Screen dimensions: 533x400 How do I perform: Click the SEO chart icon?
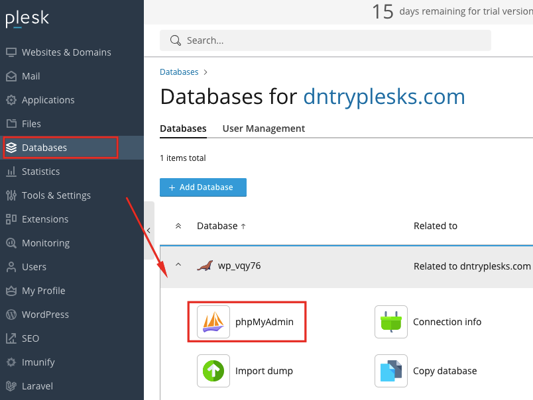[x=11, y=338]
